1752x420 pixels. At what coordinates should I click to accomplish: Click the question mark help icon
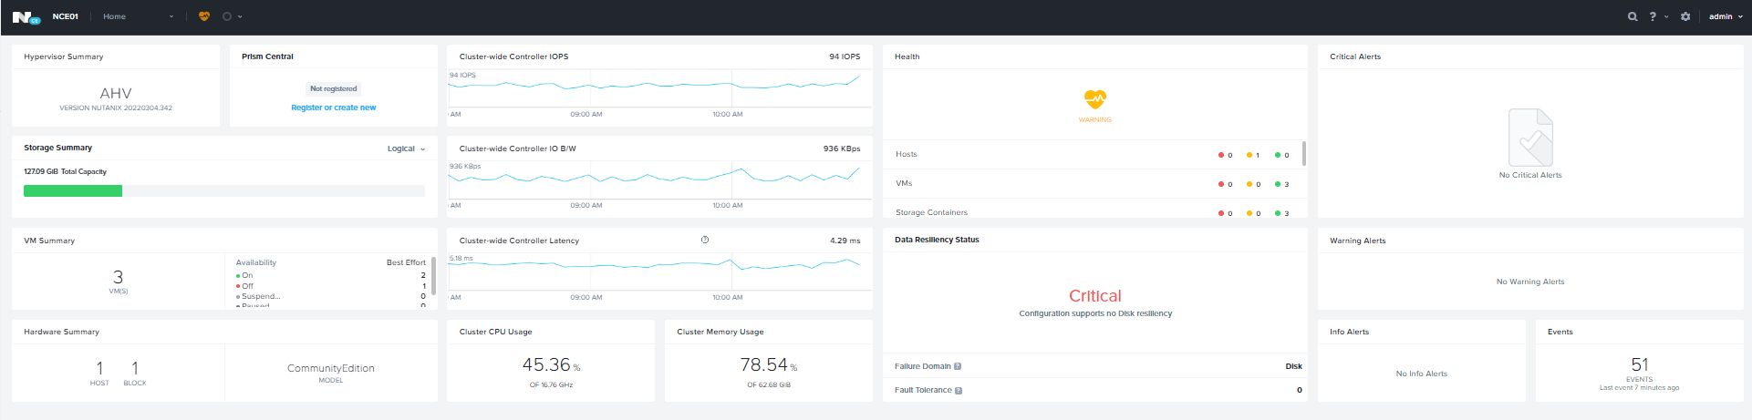pos(1653,16)
